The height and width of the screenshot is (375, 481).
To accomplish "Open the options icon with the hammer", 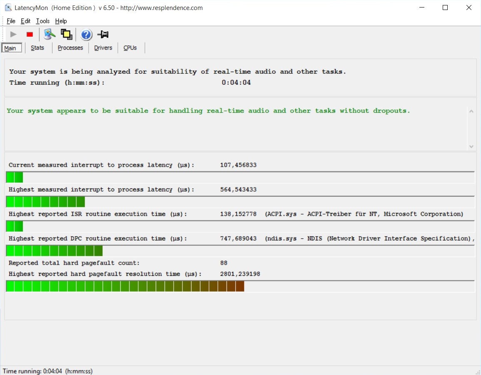I will [50, 34].
